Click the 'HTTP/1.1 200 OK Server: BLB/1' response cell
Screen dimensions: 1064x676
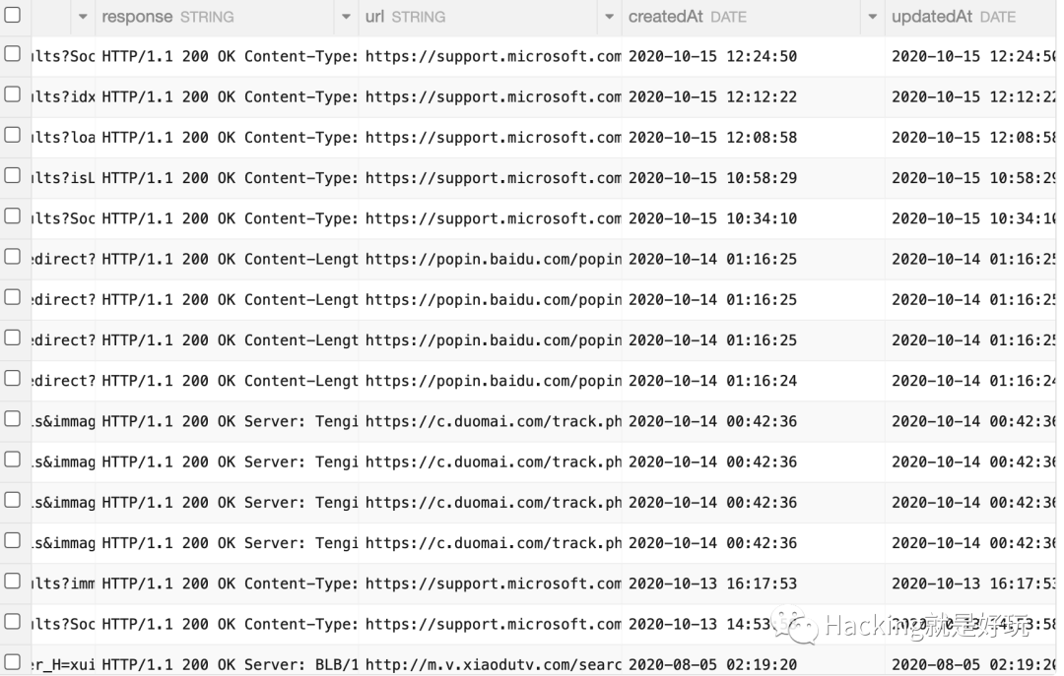[x=230, y=665]
